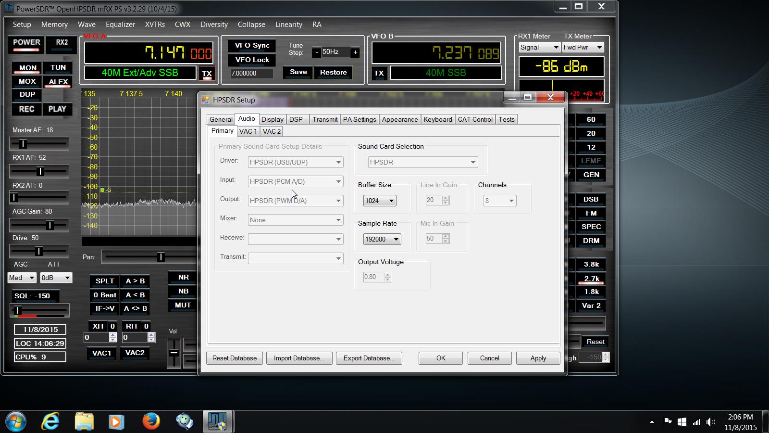Click the volume speaker tray icon
This screenshot has height=433, width=769.
pos(710,422)
